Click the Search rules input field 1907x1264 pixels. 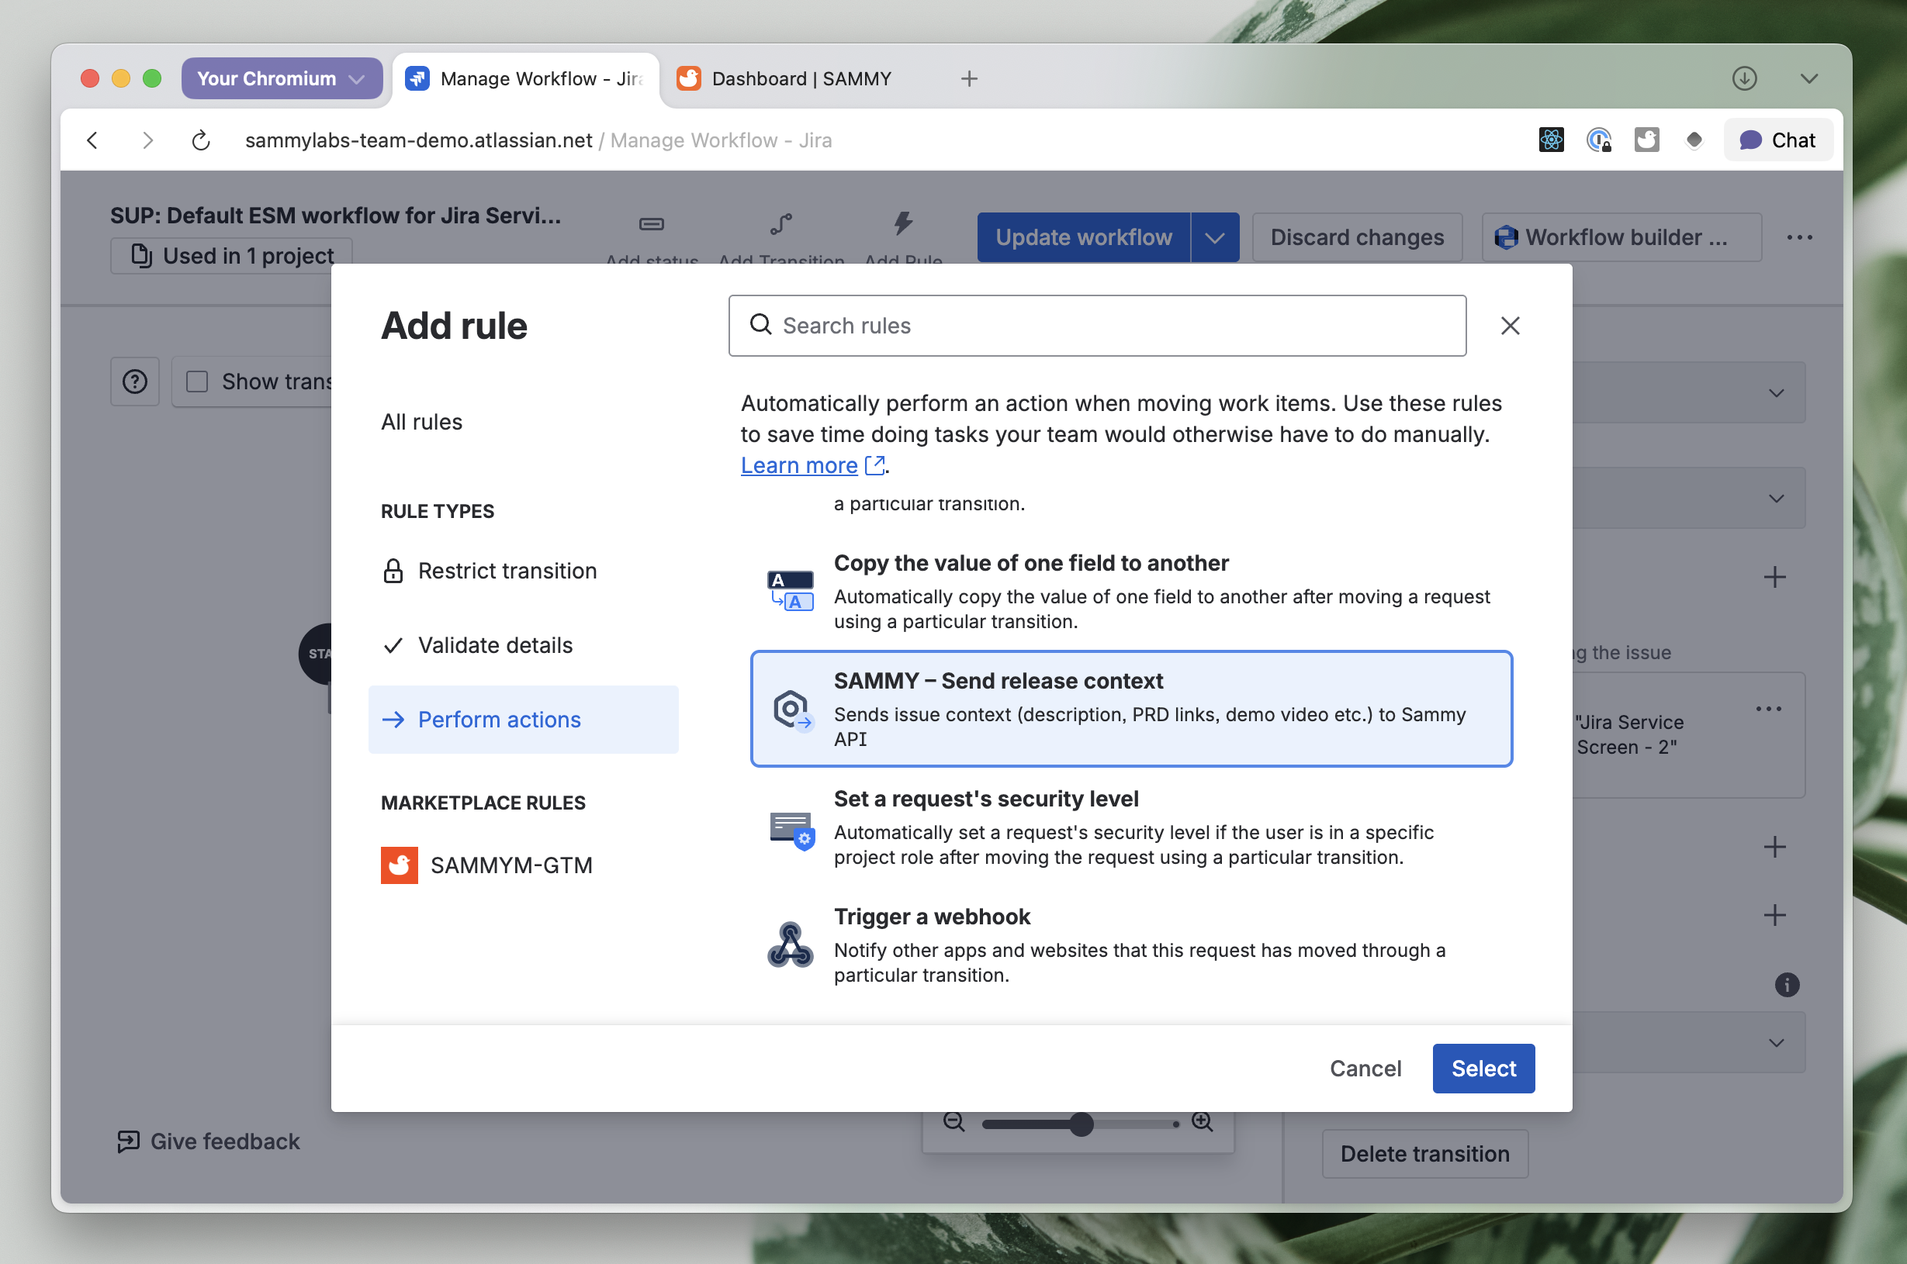click(x=1096, y=326)
